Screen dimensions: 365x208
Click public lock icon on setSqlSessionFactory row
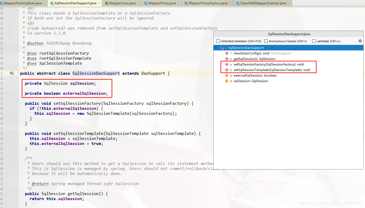(x=231, y=64)
